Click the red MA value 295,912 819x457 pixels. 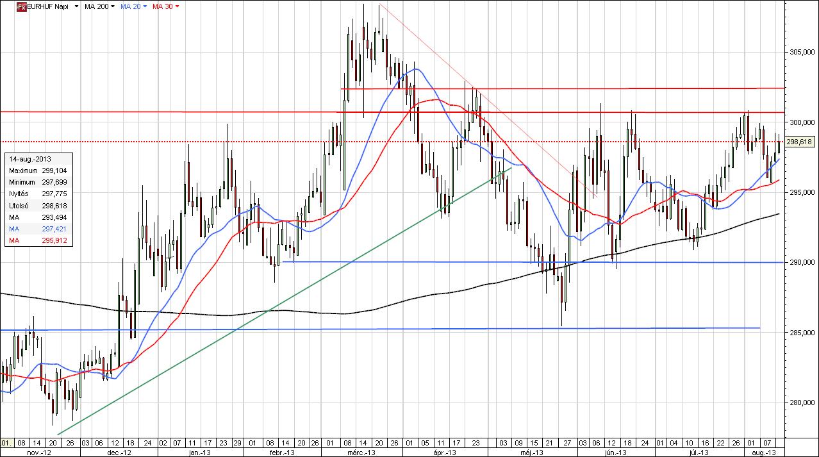tap(55, 241)
